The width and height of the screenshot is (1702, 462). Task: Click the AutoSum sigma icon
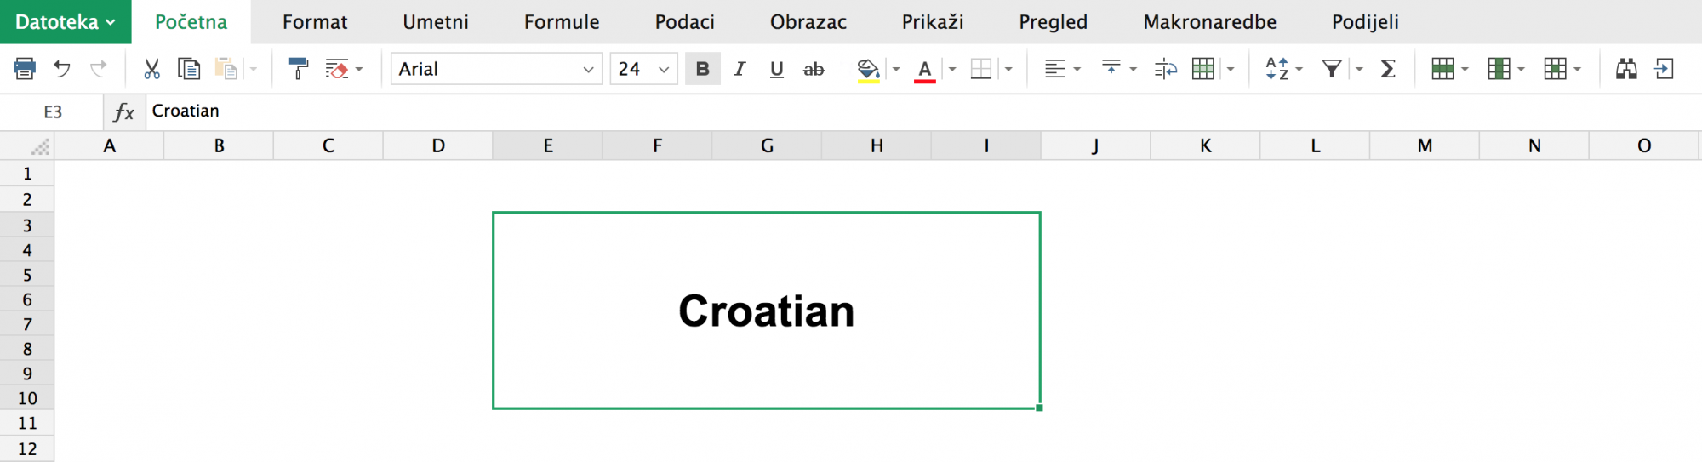1388,69
